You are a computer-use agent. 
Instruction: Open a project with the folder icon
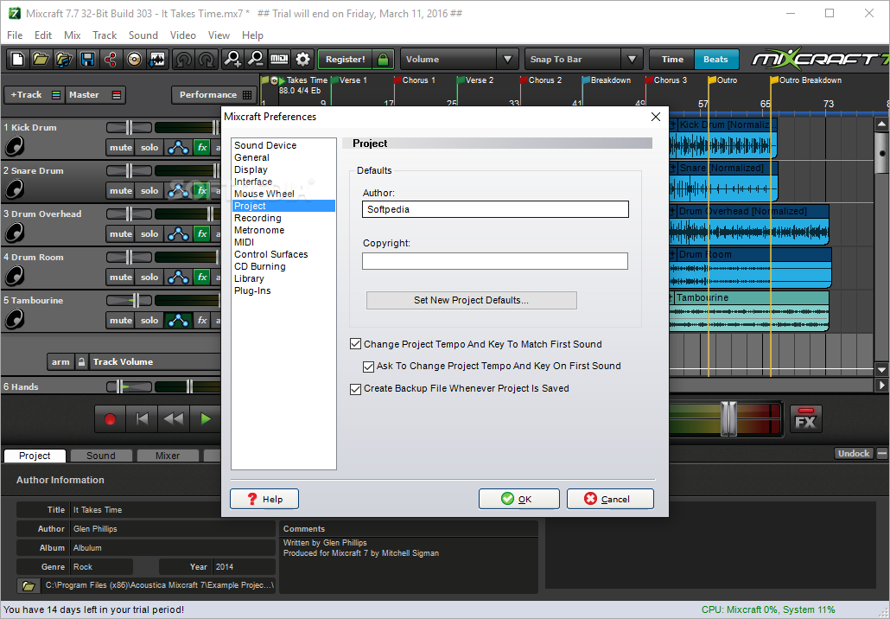pos(41,59)
